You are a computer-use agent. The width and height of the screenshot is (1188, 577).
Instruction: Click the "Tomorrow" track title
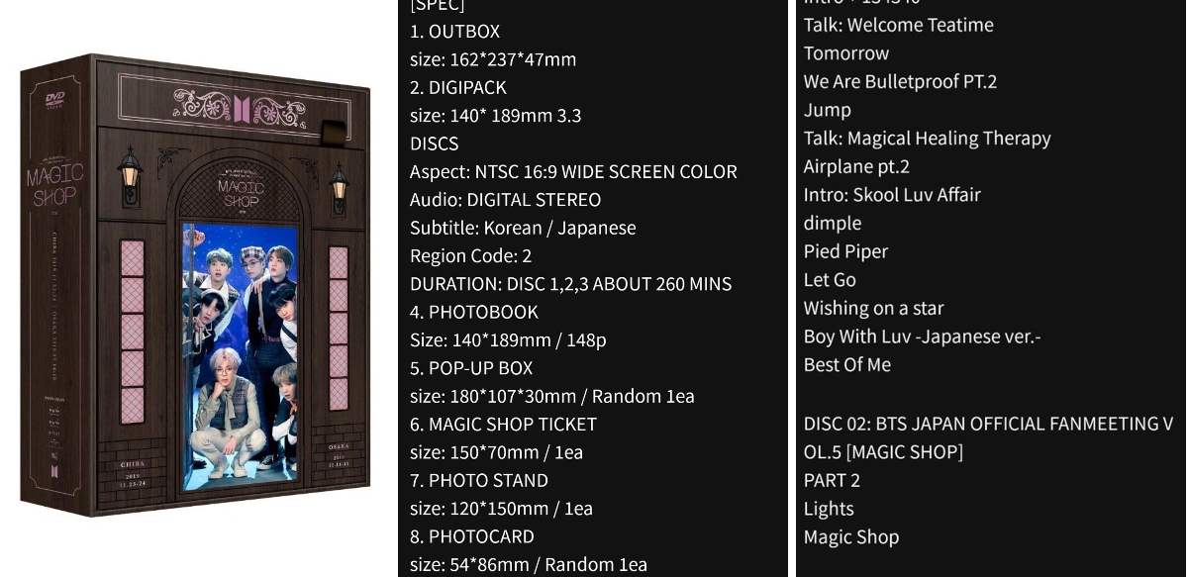(846, 53)
